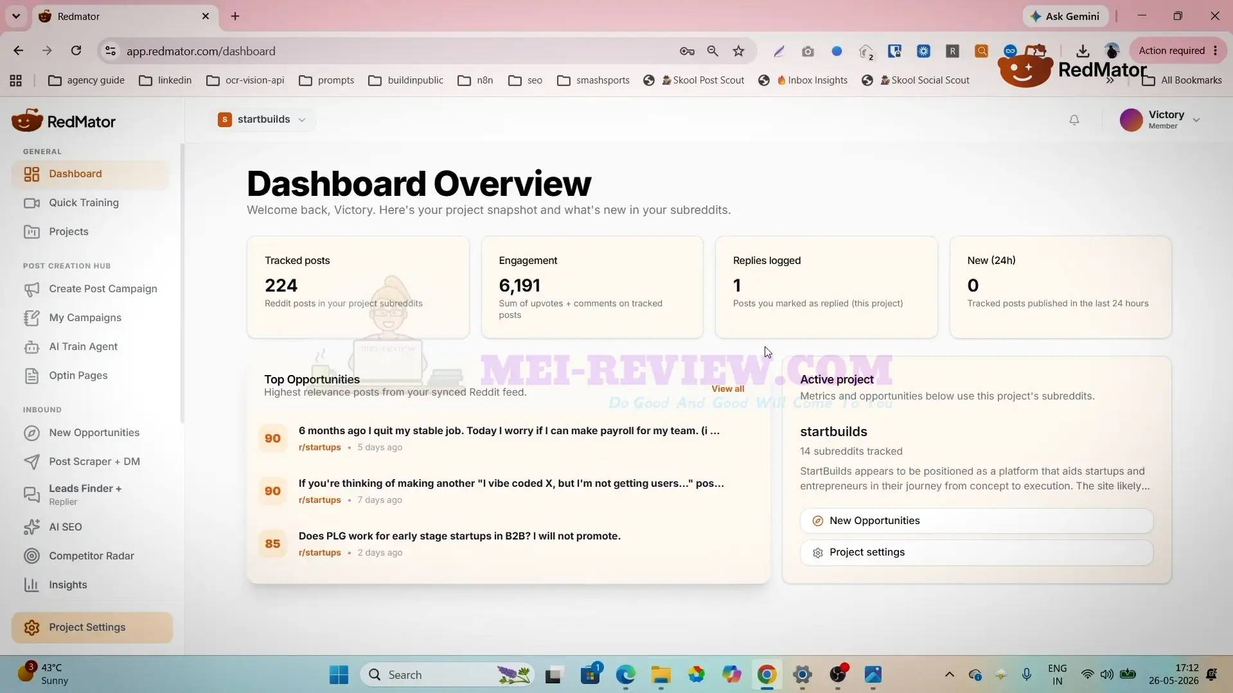Viewport: 1233px width, 693px height.
Task: Open the browser downloads icon
Action: tap(1083, 51)
